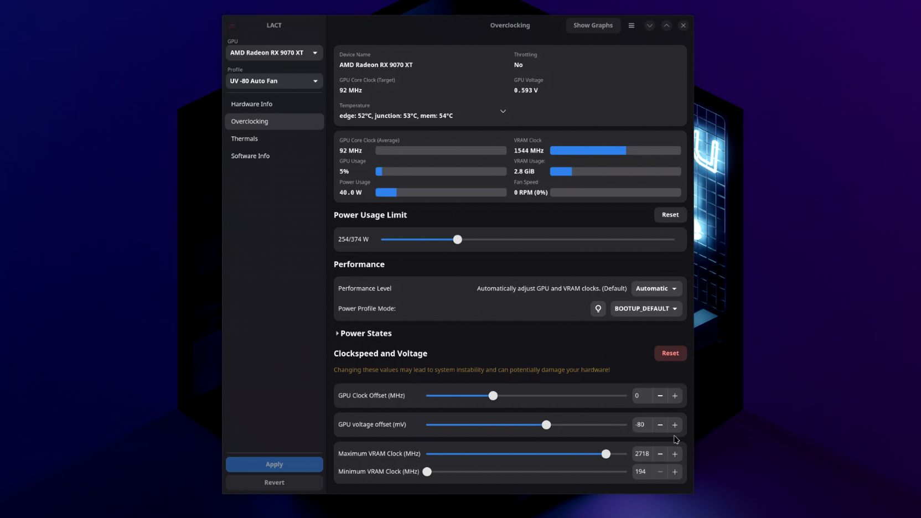Go to Hardware Info page
Viewport: 921px width, 518px height.
(274, 104)
